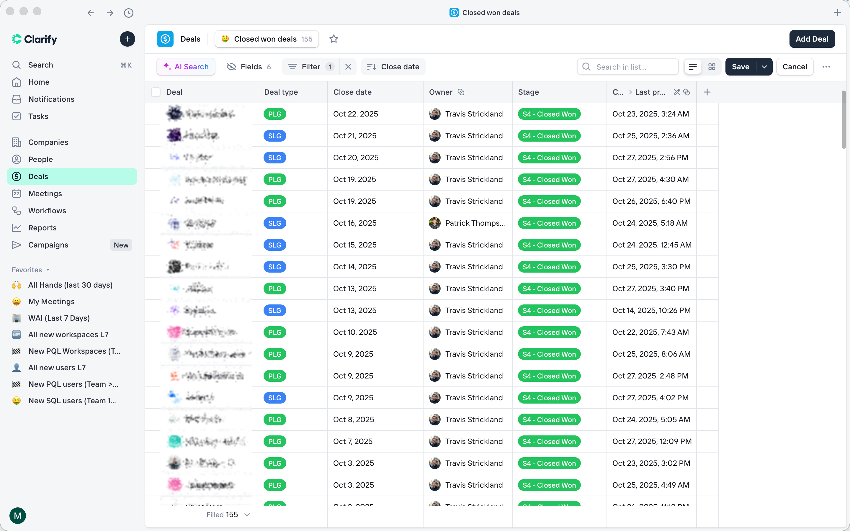Screen dimensions: 850x531
Task: Select the list view layout icon
Action: tap(693, 67)
